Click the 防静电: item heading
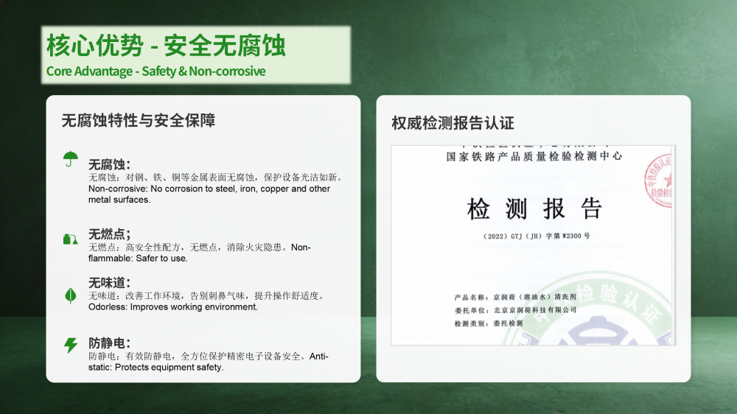Screen dimensions: 737x414 [x=109, y=343]
